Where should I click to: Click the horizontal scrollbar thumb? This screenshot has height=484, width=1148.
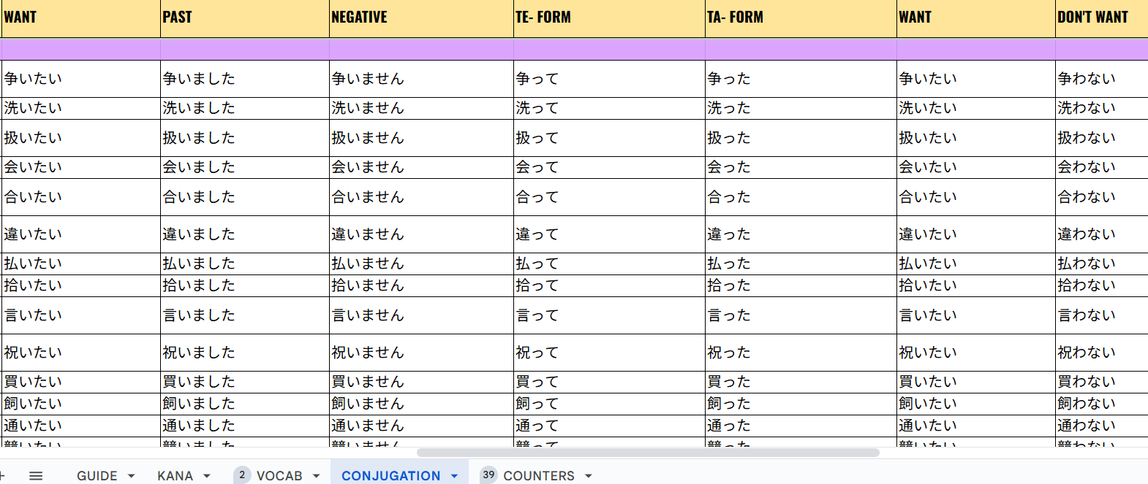647,453
